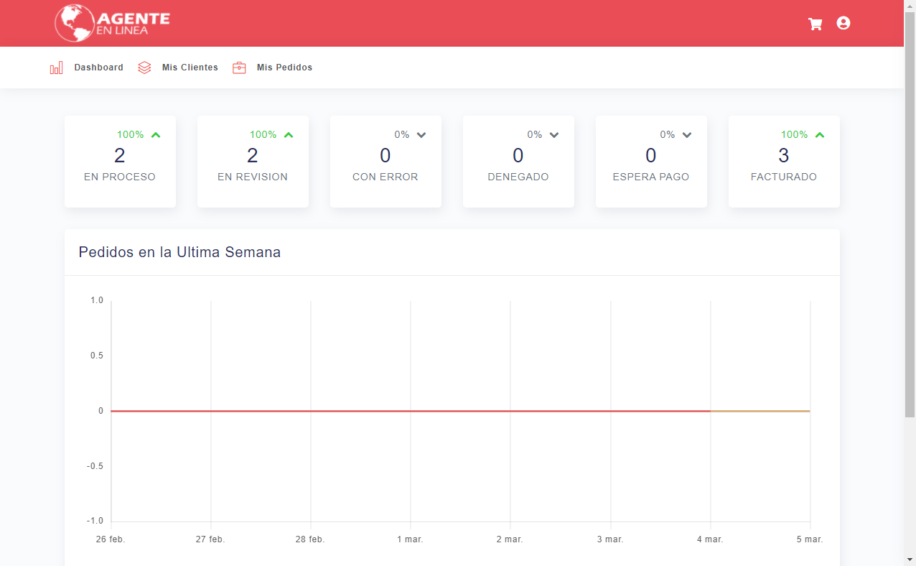The image size is (916, 566).
Task: Click green up arrow on En Proceso card
Action: click(156, 135)
